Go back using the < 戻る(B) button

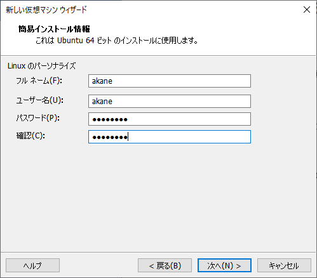click(165, 265)
